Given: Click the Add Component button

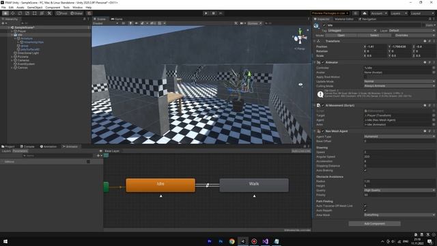Looking at the screenshot, I should (375, 223).
